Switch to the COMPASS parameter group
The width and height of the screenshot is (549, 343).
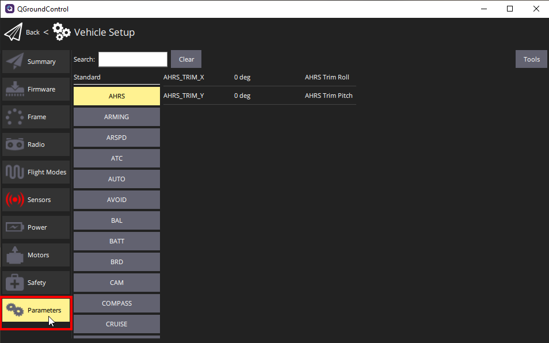116,303
